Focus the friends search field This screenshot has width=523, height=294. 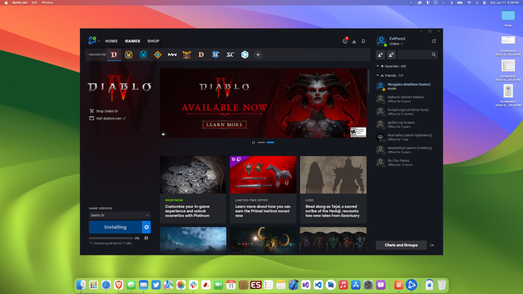click(x=414, y=55)
